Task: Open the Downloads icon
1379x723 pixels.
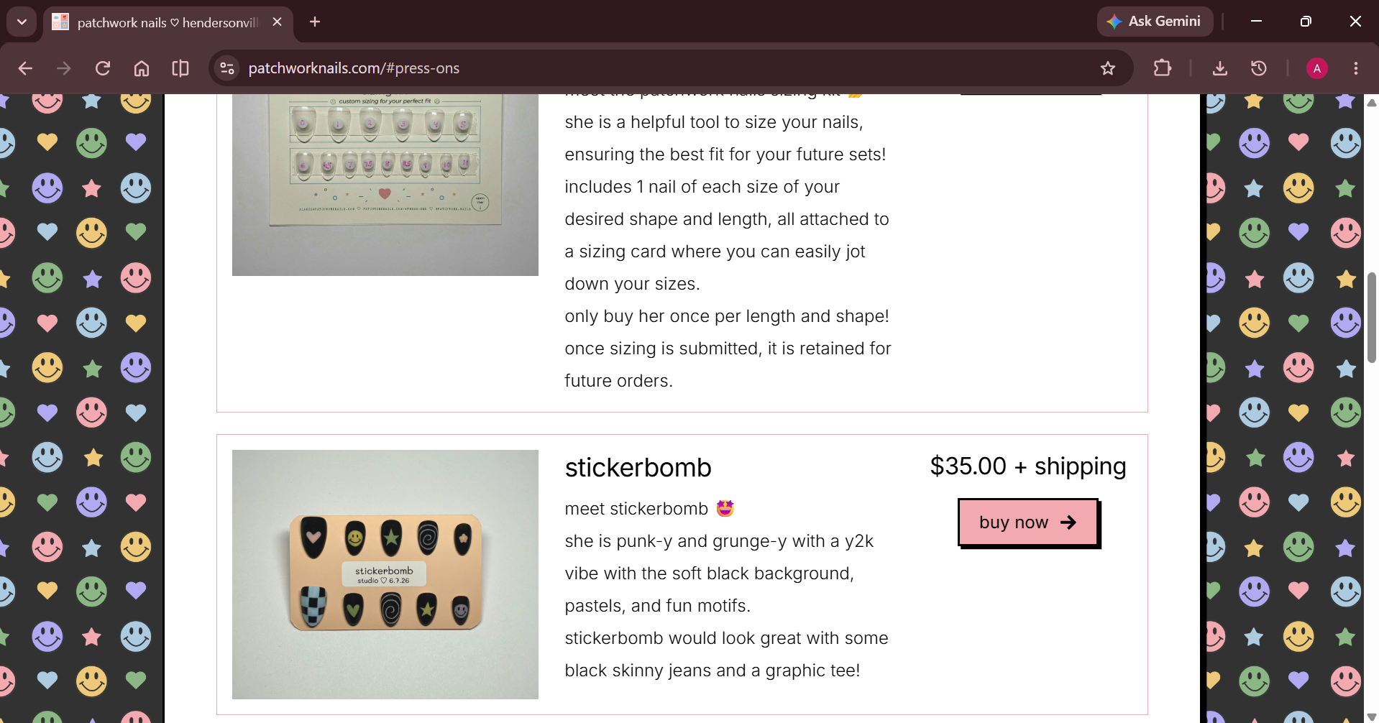Action: pyautogui.click(x=1220, y=68)
